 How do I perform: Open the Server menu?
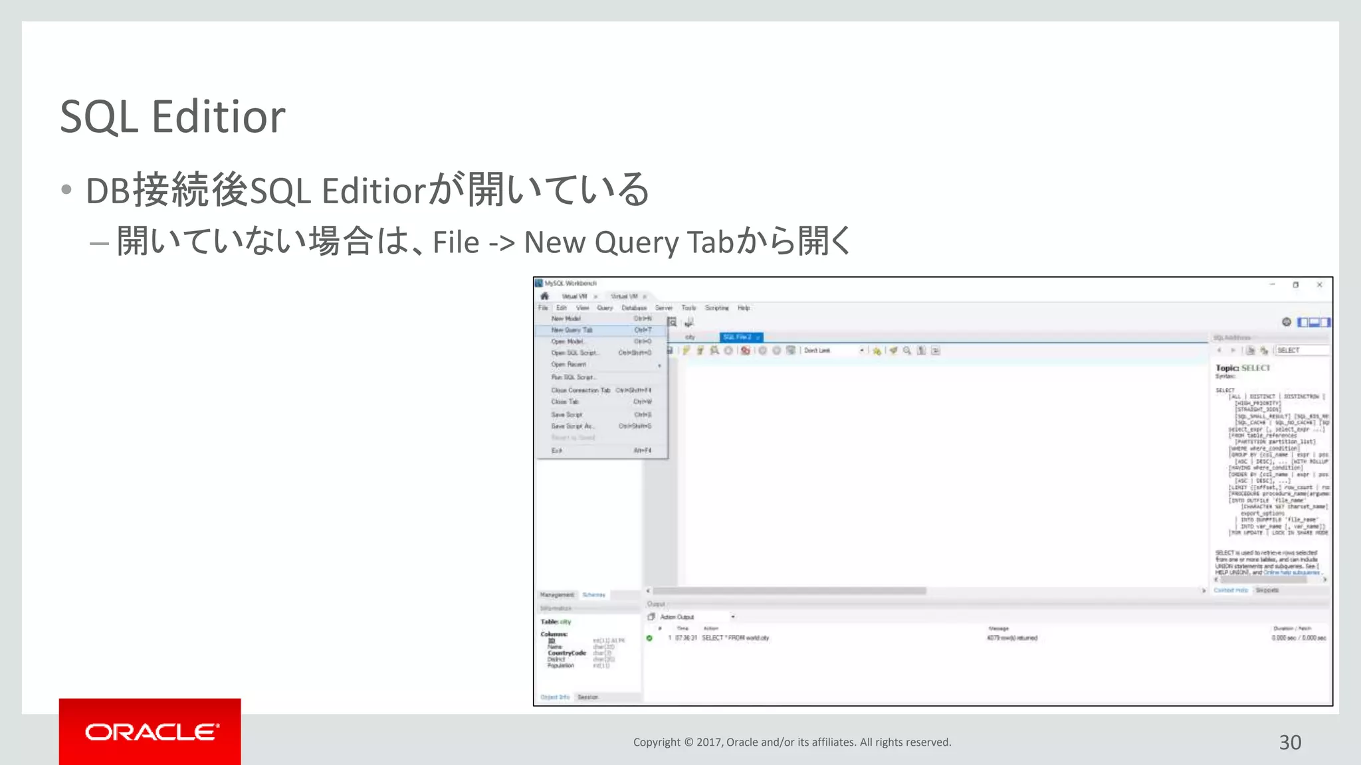[x=664, y=308]
